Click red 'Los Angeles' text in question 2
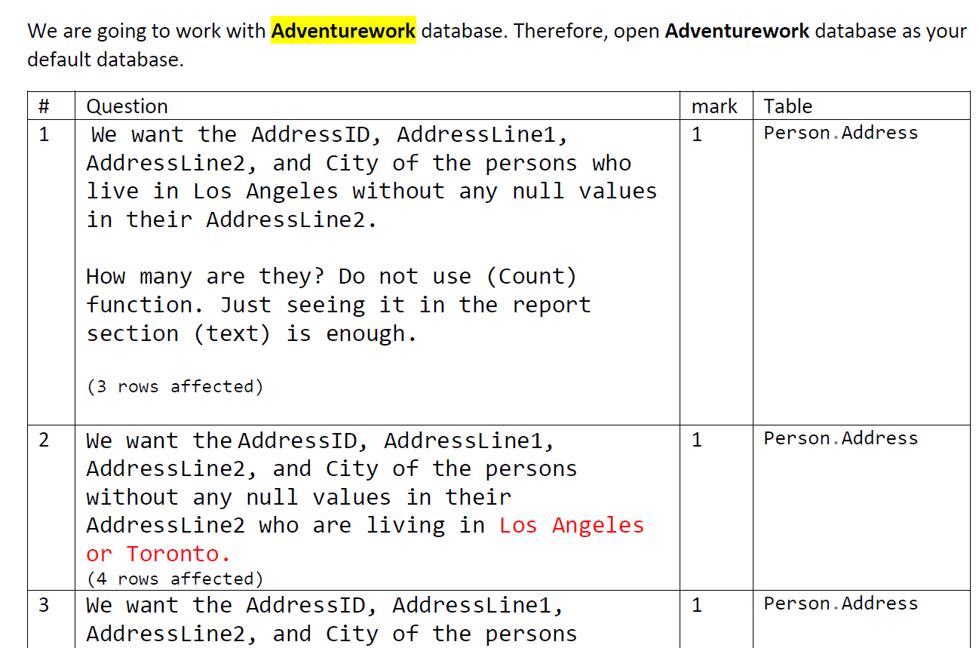 (x=572, y=525)
